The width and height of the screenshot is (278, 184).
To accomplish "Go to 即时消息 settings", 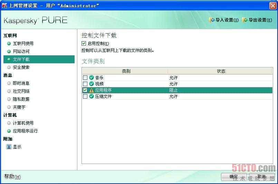I will click(x=21, y=83).
